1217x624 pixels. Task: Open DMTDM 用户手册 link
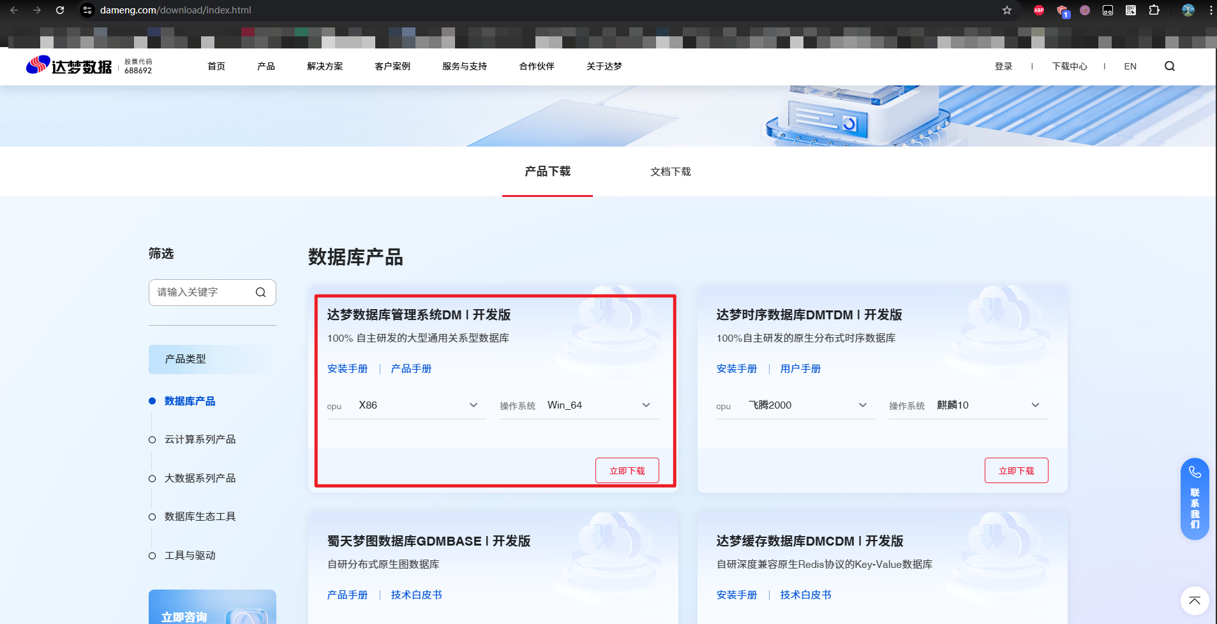coord(801,368)
